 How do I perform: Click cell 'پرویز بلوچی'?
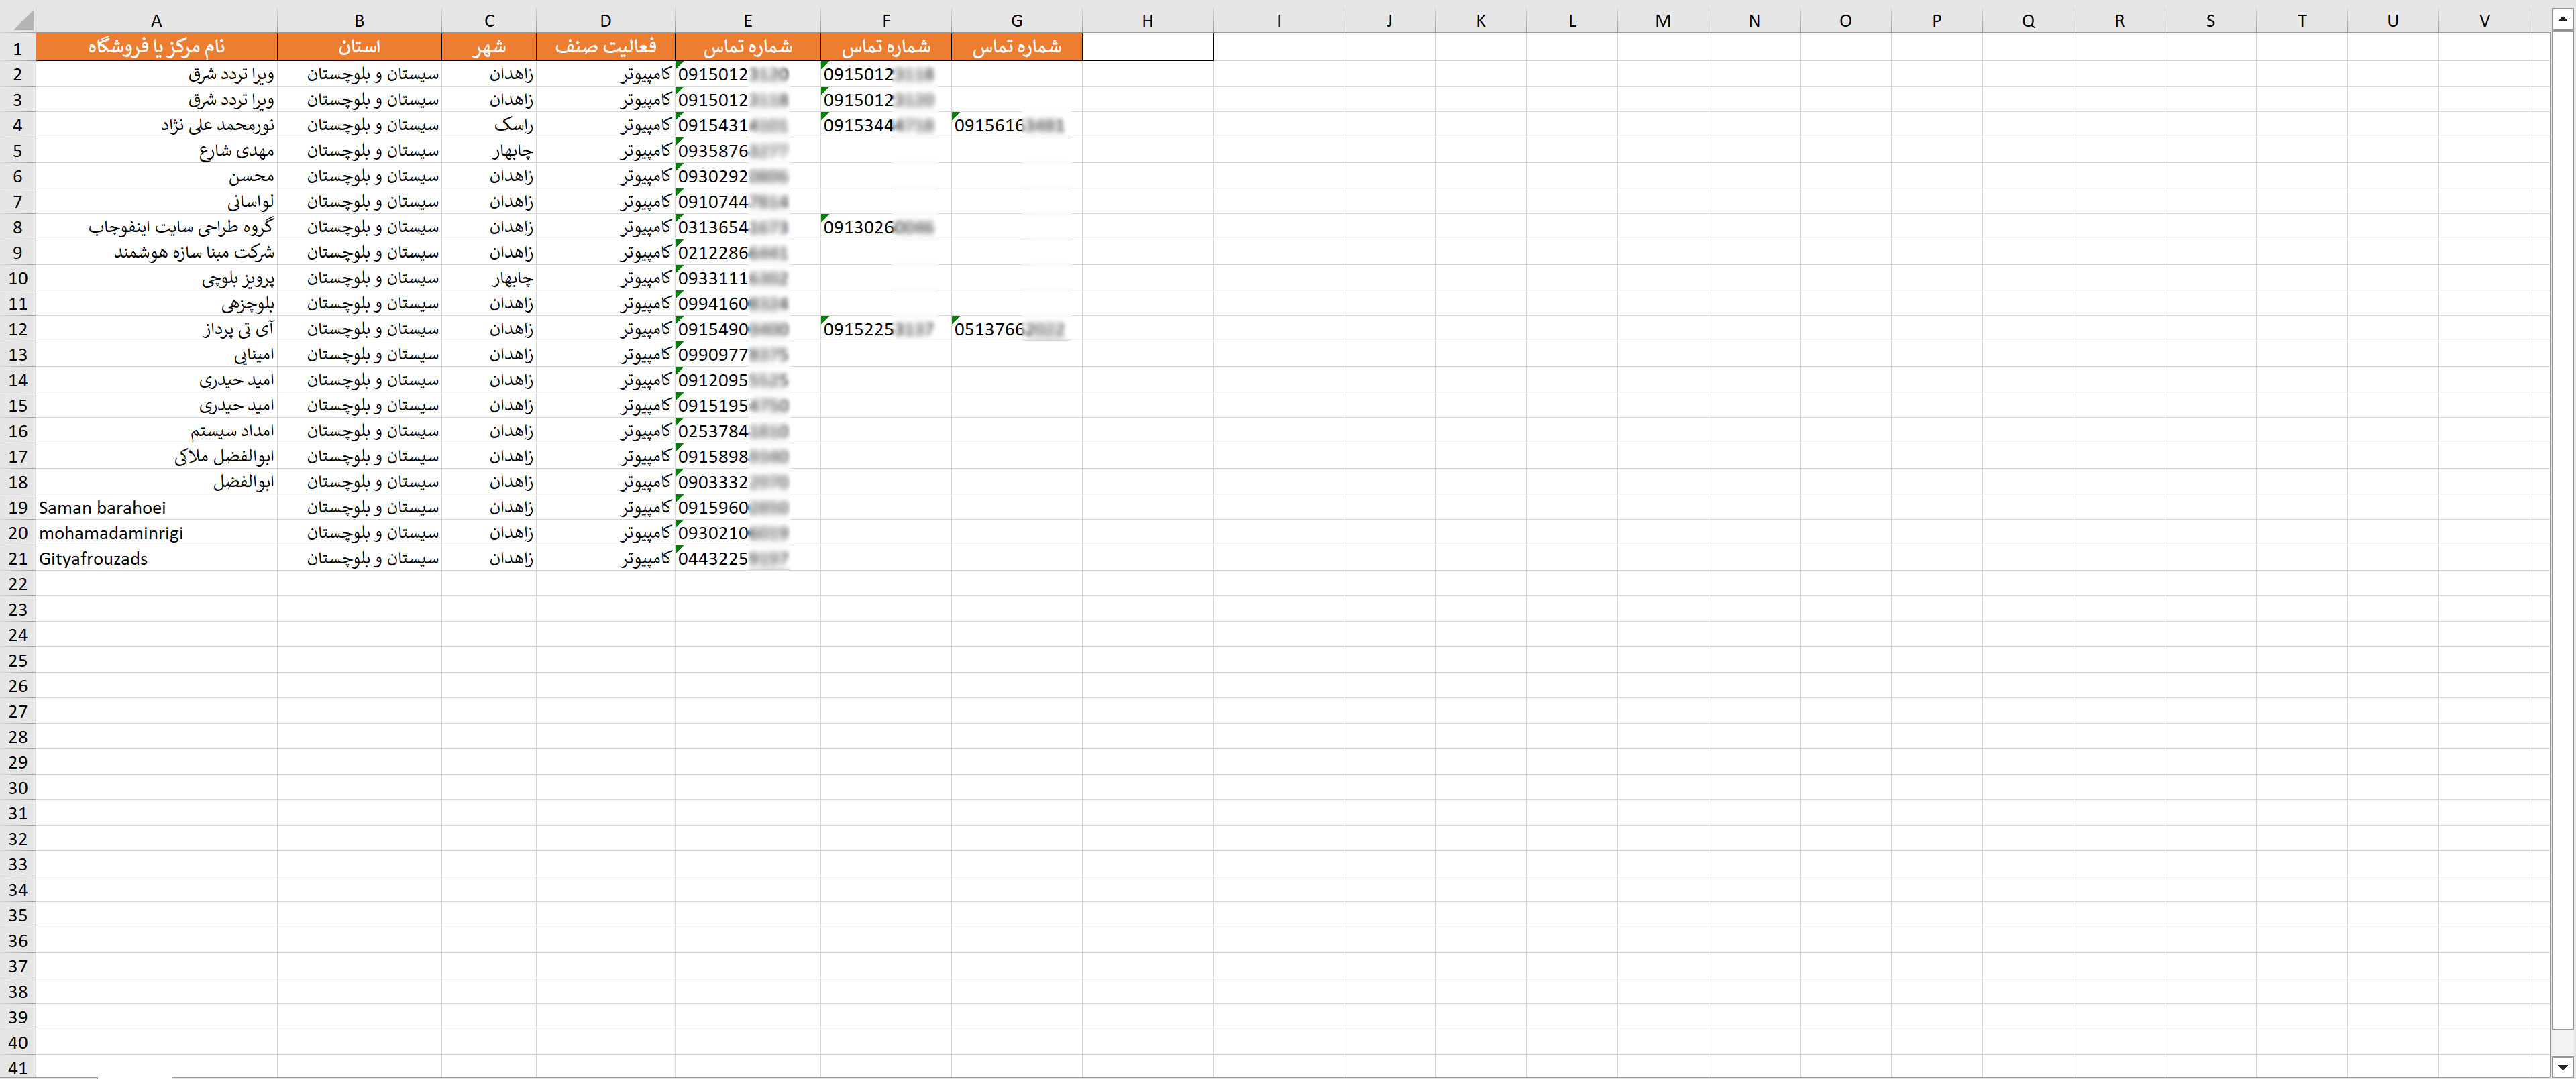click(156, 278)
